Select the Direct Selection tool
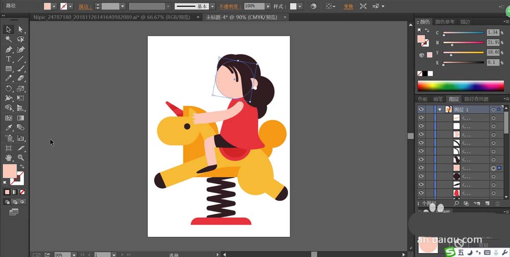Viewport: 510px width, 257px height. click(x=21, y=30)
